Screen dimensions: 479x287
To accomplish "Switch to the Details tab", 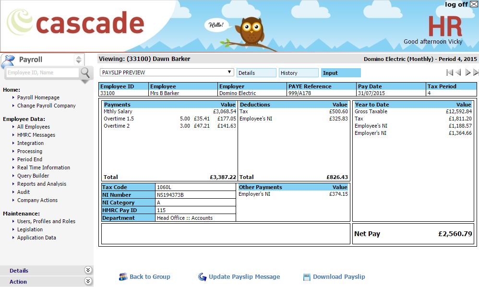I will tap(256, 72).
